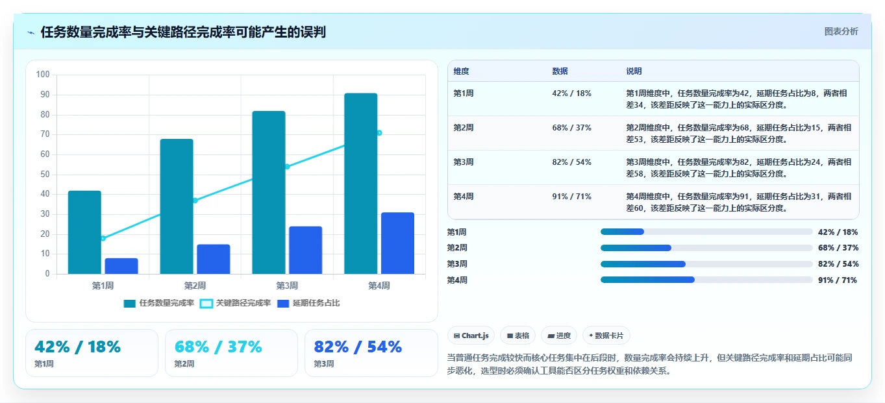Click the Chart.js tag

click(x=471, y=336)
